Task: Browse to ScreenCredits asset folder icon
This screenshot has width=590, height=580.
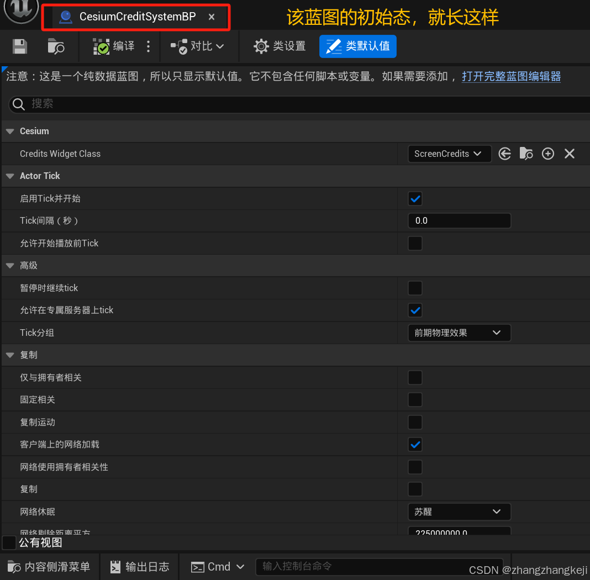Action: [x=526, y=154]
